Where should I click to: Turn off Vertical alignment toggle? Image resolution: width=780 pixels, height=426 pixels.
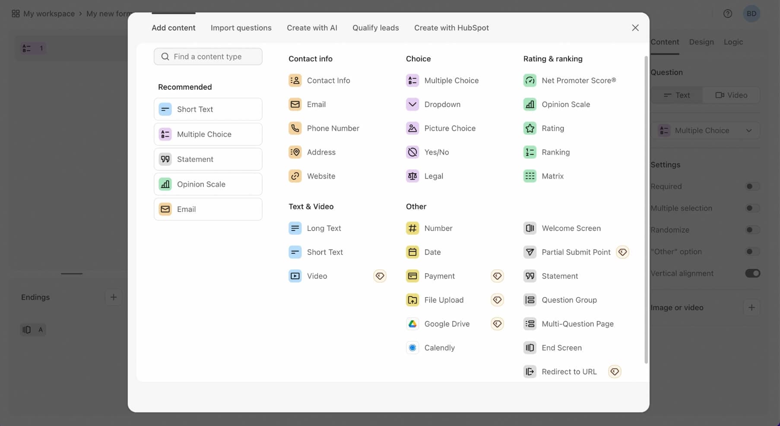[x=752, y=273]
